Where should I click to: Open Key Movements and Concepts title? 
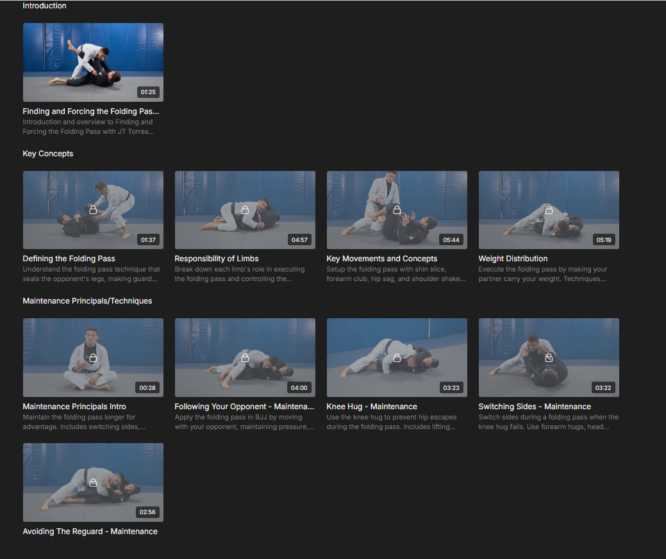click(381, 259)
